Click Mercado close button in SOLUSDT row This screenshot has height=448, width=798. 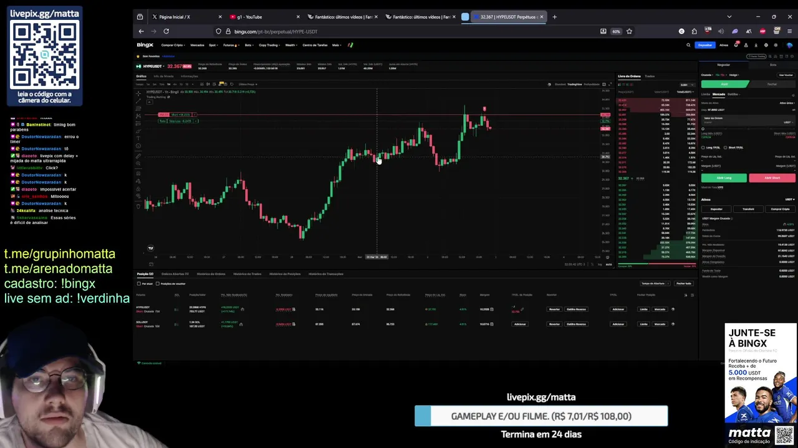[x=660, y=324]
